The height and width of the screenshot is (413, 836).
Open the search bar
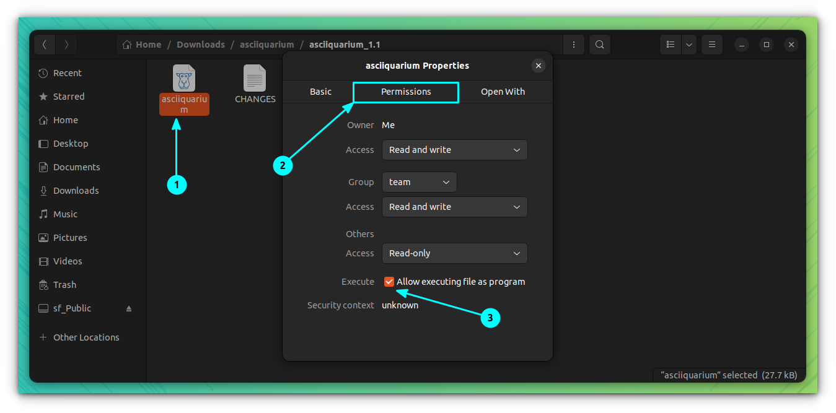tap(599, 44)
